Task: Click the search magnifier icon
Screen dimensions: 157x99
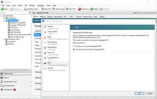Action: [30, 12]
